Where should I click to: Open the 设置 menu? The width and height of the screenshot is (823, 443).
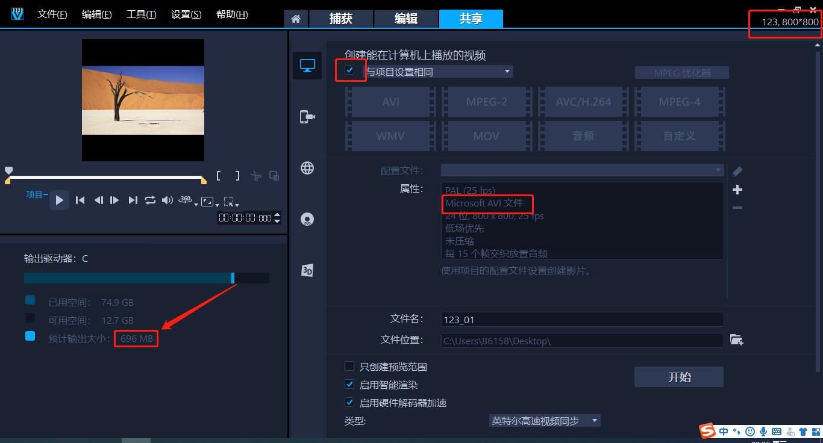point(186,14)
